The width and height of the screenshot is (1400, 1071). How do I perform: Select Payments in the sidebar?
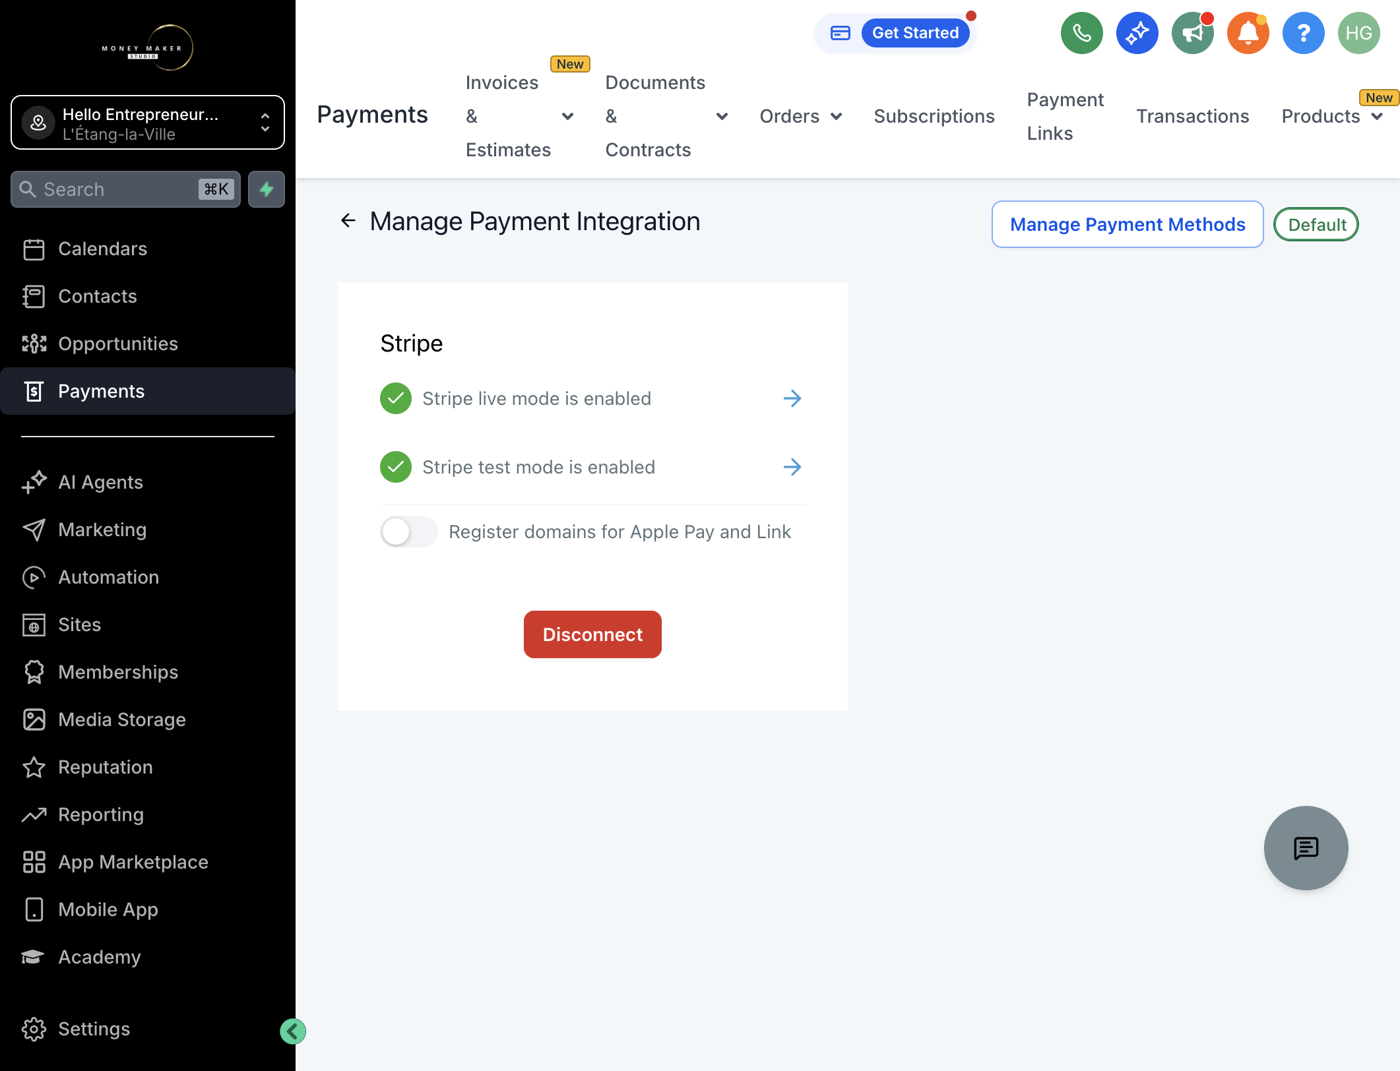[148, 391]
